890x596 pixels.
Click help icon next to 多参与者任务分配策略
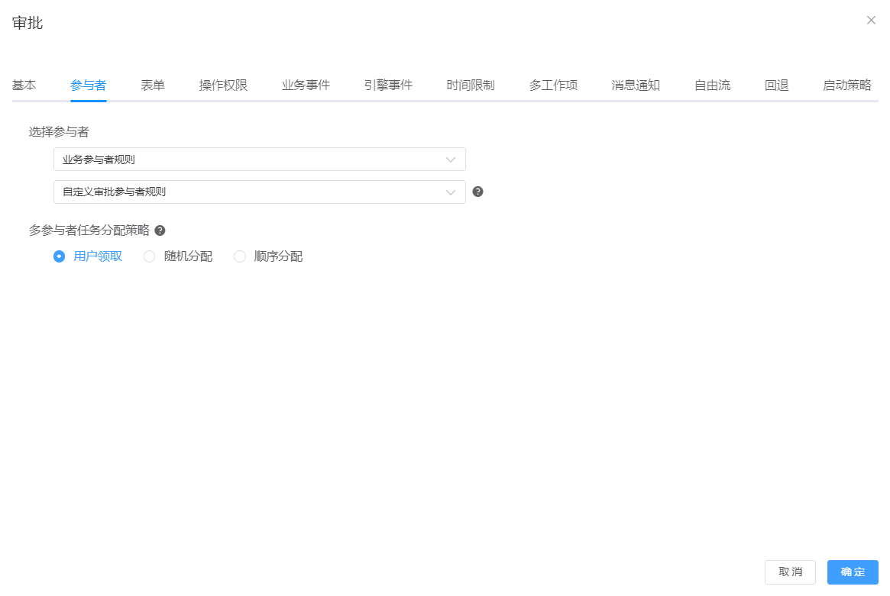pos(160,230)
